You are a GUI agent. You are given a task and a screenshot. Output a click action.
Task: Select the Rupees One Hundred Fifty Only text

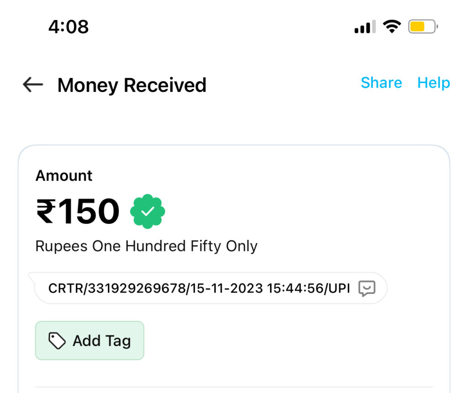pyautogui.click(x=146, y=246)
